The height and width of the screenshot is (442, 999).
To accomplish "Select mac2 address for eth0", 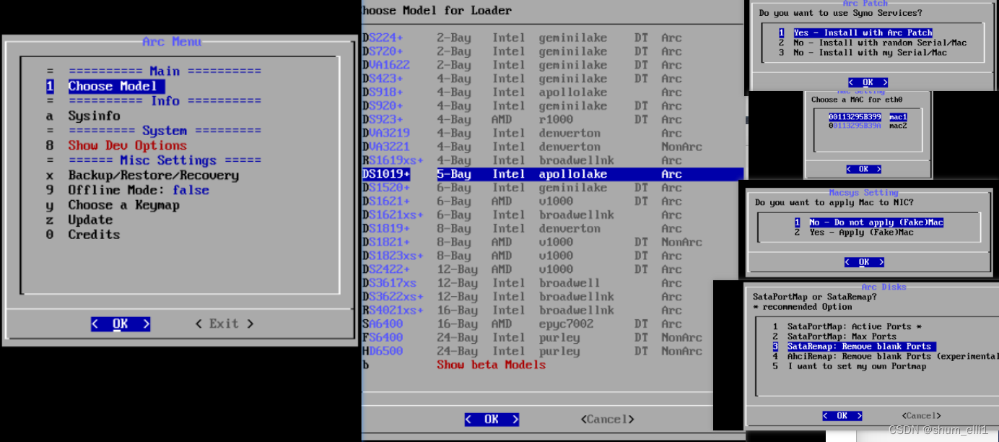I will pyautogui.click(x=868, y=126).
